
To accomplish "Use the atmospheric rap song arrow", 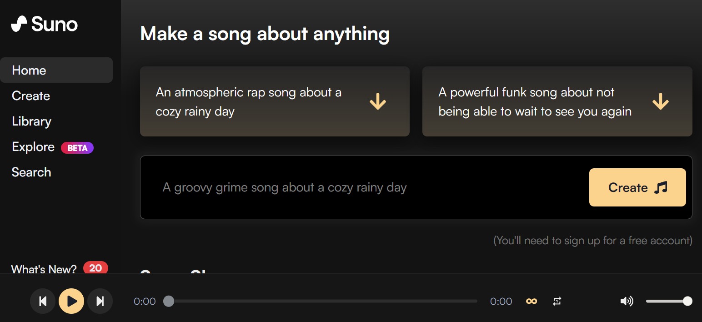I will [378, 101].
